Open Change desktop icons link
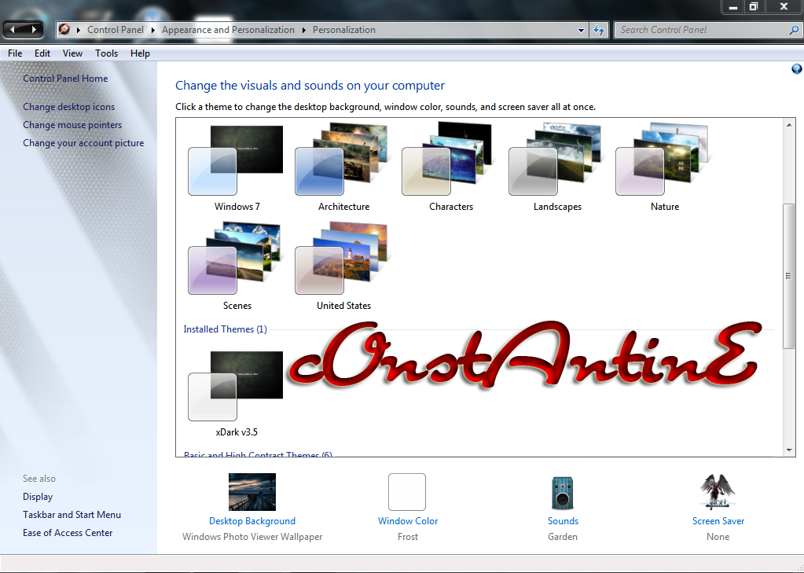The height and width of the screenshot is (573, 804). coord(68,107)
